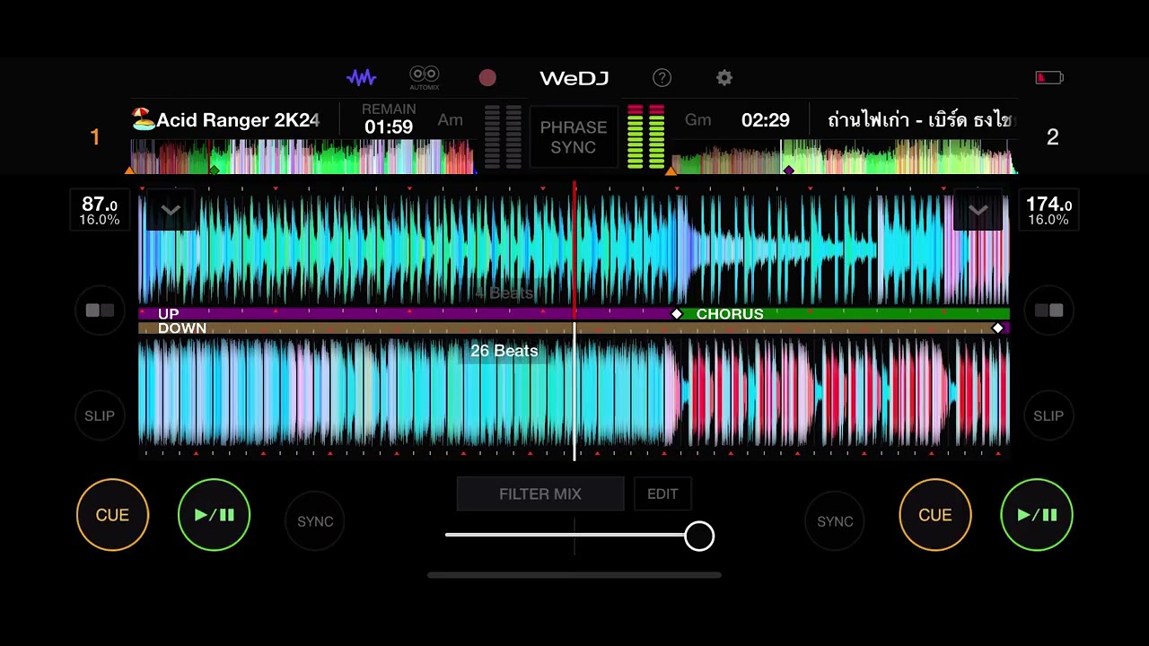Tap the deck 2 tempo 174.0 display

(x=1048, y=211)
